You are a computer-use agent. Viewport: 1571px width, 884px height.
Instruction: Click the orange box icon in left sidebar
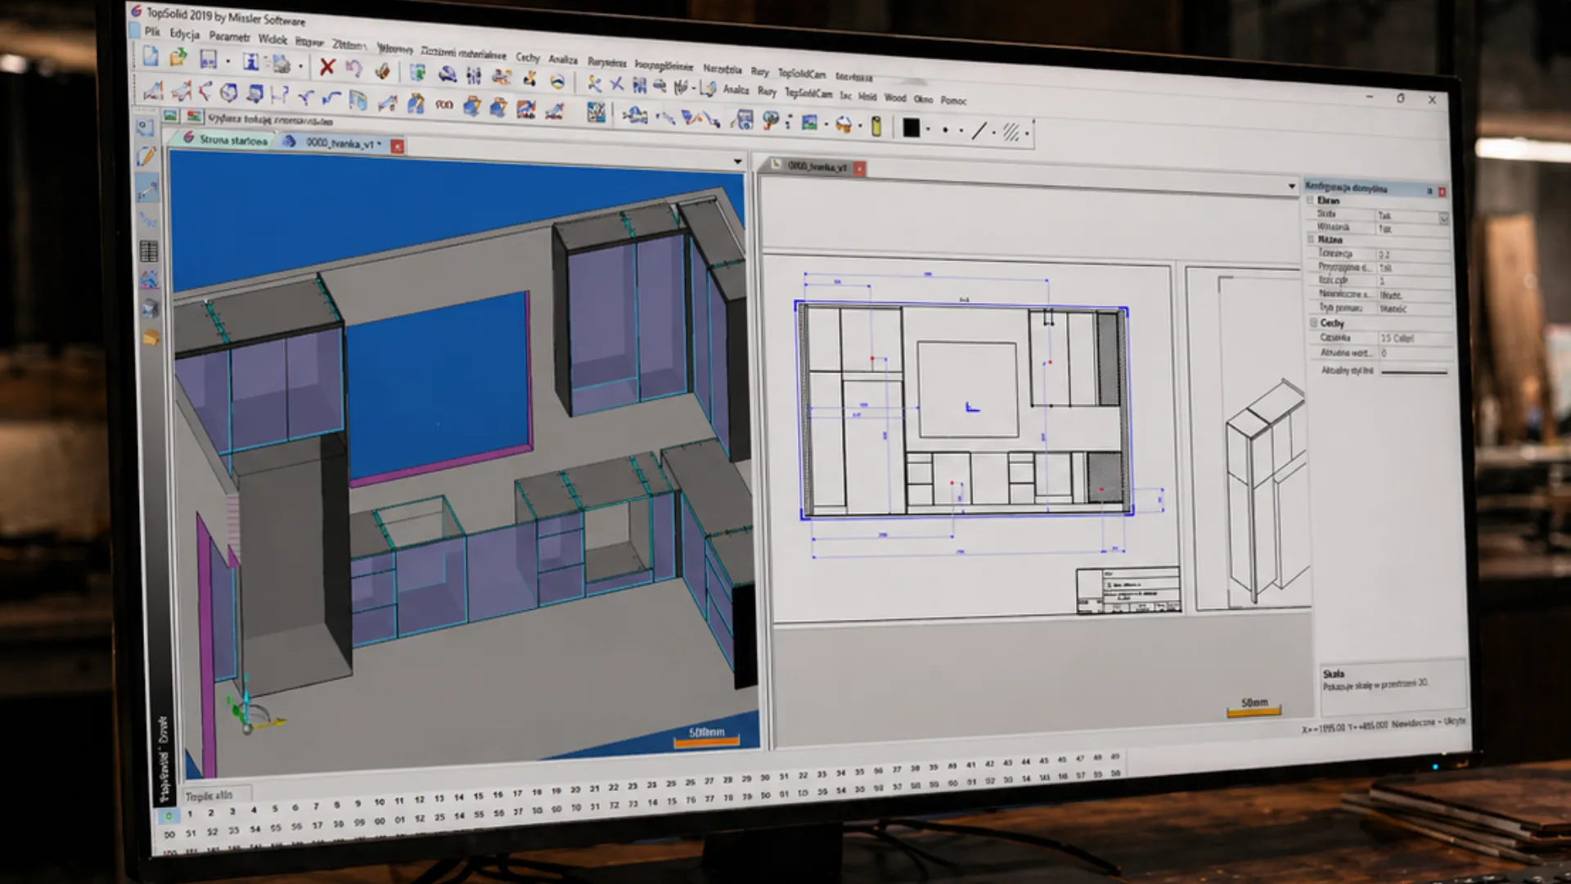click(151, 337)
